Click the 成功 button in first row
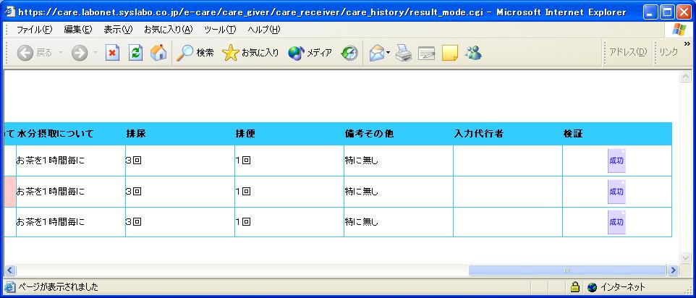The height and width of the screenshot is (298, 696). [616, 161]
